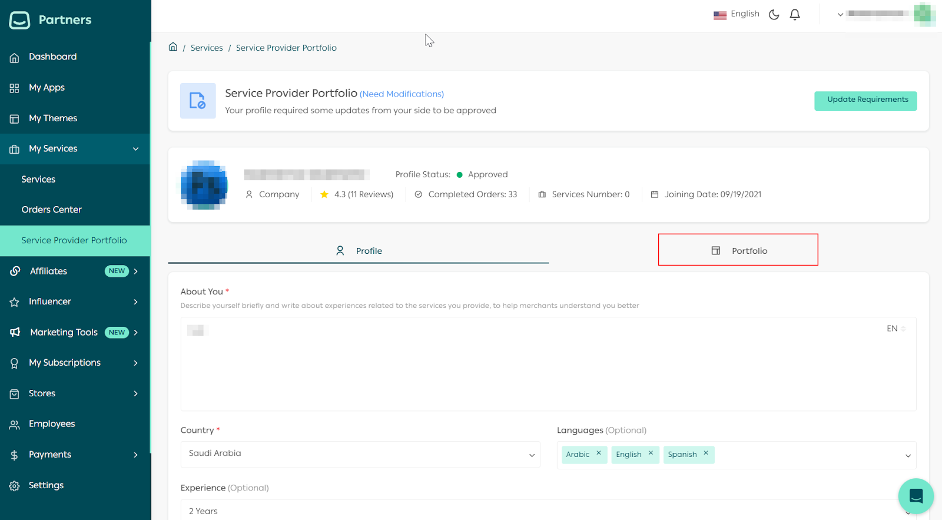Open Settings from the sidebar
This screenshot has width=942, height=520.
tap(46, 485)
